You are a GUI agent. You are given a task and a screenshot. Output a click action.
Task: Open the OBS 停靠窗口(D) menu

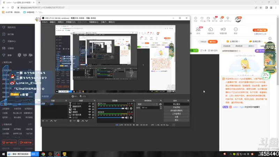point(71,22)
